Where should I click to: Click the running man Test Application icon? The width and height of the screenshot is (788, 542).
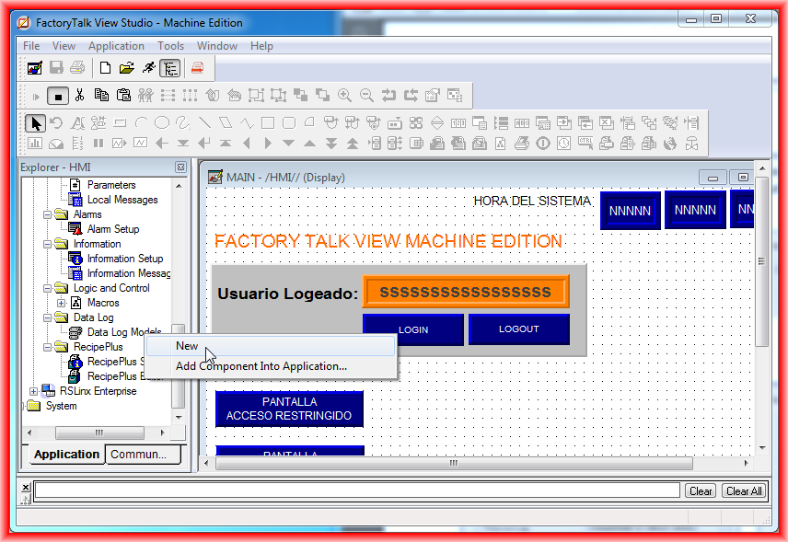[149, 68]
